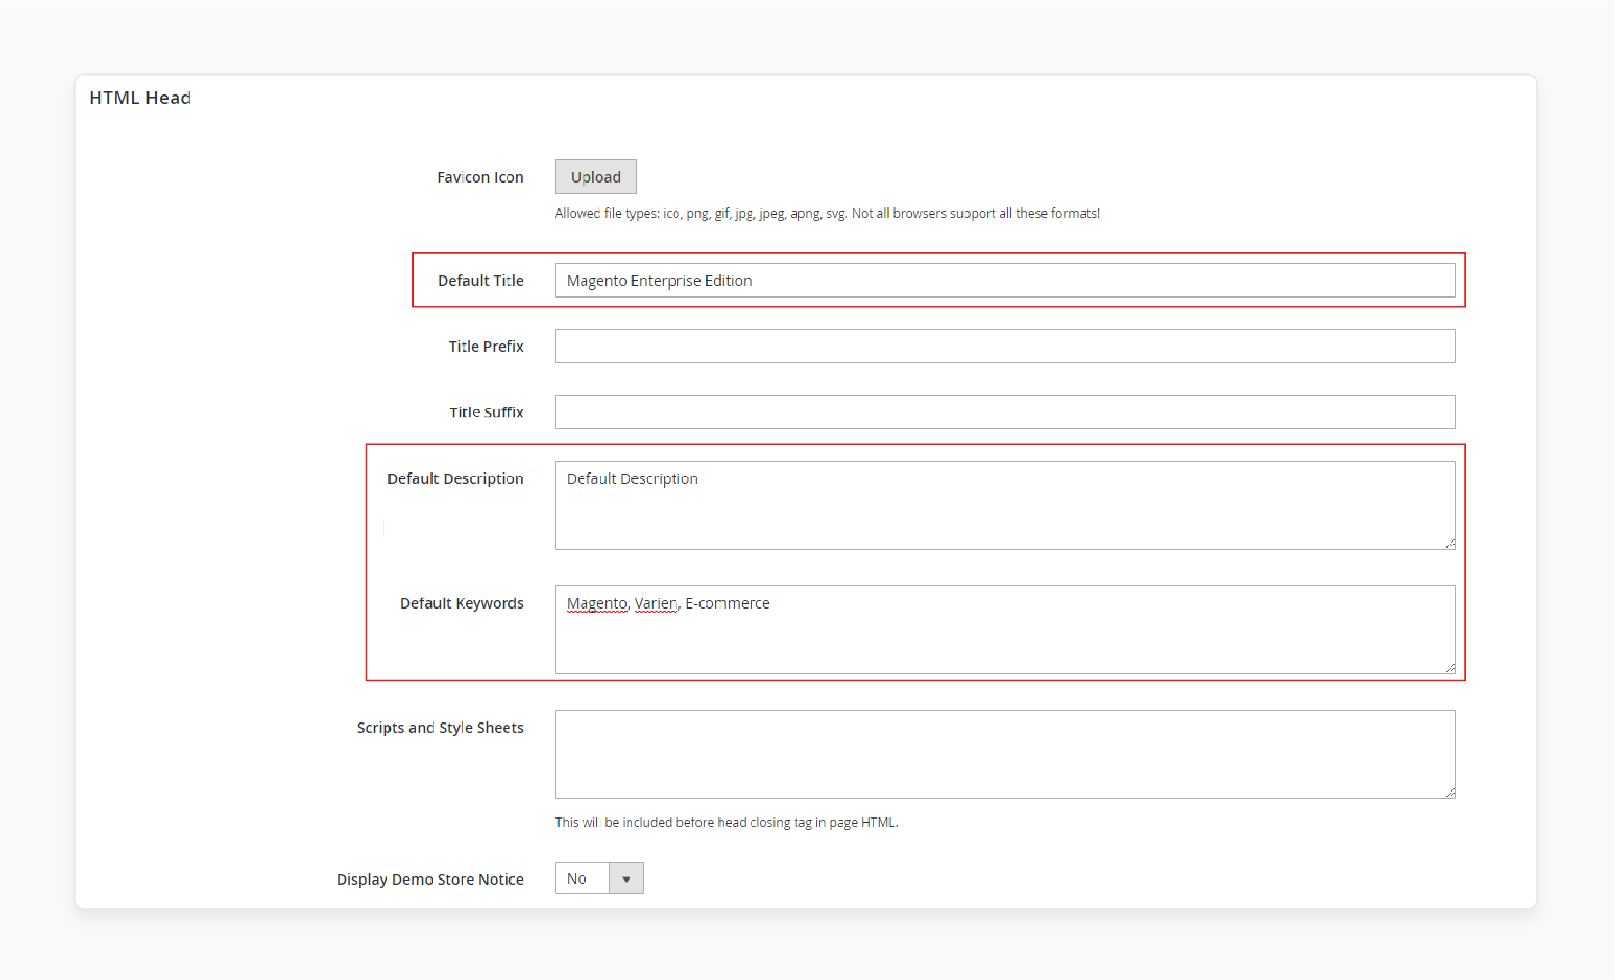Image resolution: width=1615 pixels, height=980 pixels.
Task: Focus the Scripts and Style Sheets textarea
Action: coord(1005,754)
